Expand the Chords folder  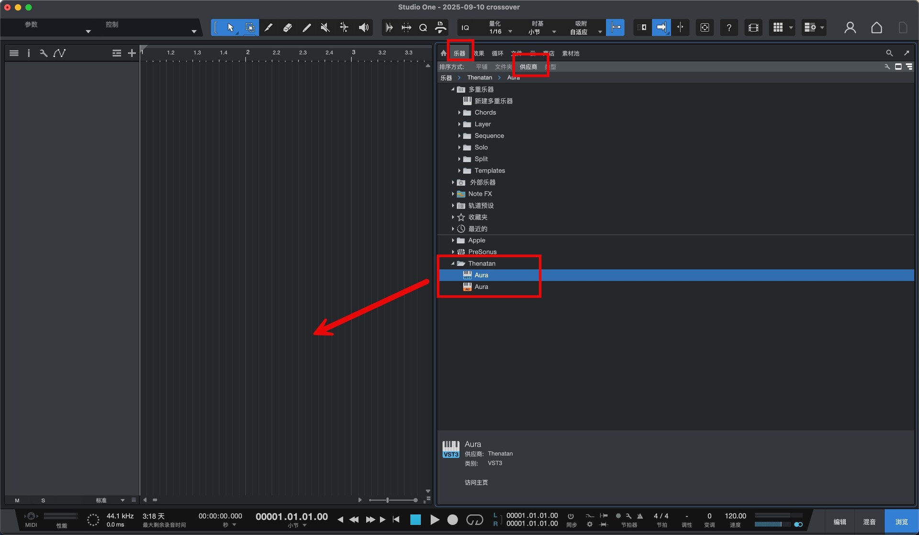(459, 113)
